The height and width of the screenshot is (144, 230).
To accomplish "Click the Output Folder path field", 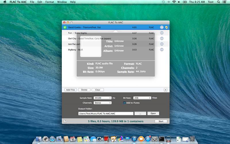I will coord(106,113).
